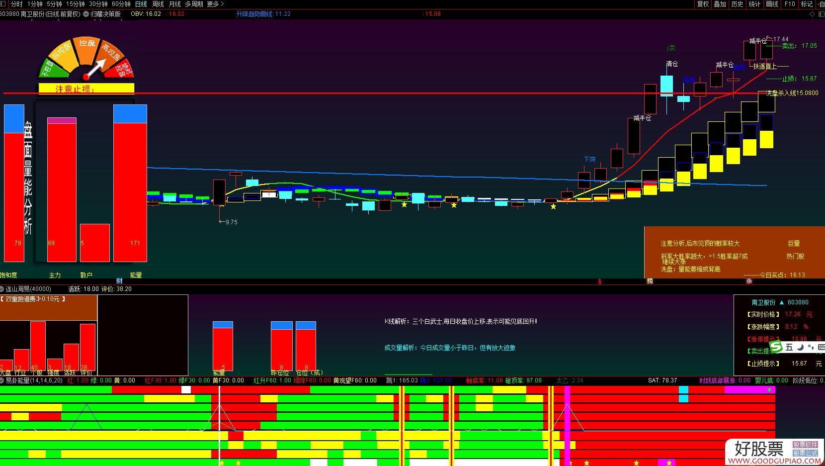Click the green triangle marker in energy panel
825x466 pixels.
coord(769,390)
